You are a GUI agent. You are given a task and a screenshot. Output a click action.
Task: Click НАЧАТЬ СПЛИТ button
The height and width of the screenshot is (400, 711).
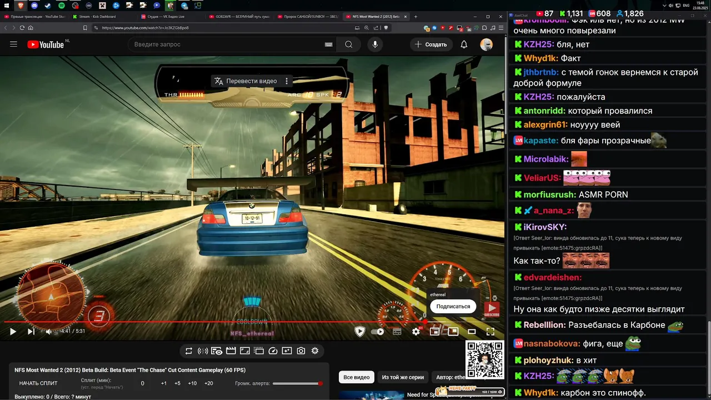click(38, 383)
